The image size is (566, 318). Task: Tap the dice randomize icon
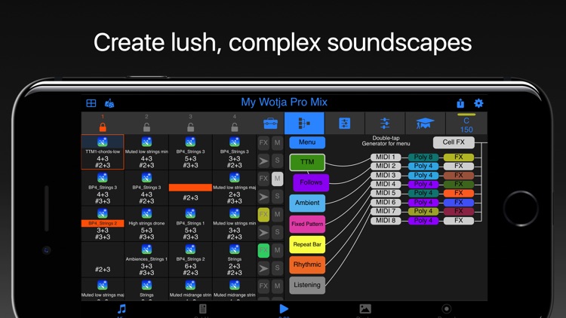click(x=109, y=103)
